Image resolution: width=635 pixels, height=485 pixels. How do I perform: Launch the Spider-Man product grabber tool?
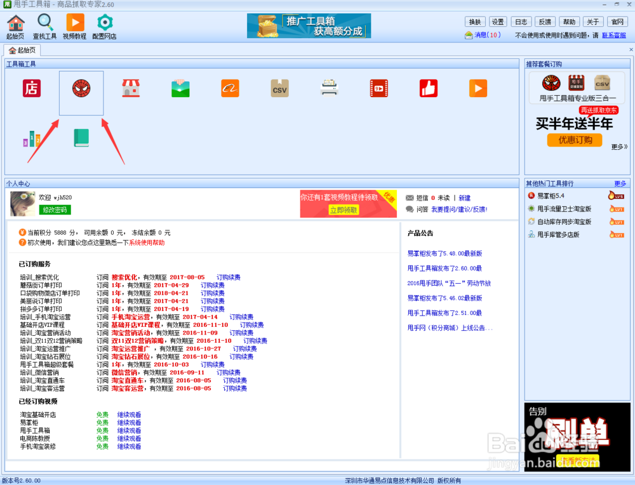tap(81, 88)
